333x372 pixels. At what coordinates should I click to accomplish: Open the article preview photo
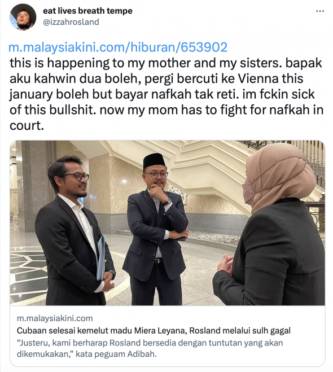click(167, 223)
